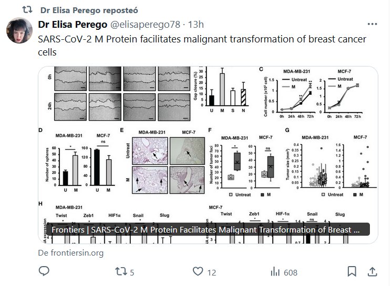
Task: Open the view analytics bar chart icon
Action: [275, 272]
